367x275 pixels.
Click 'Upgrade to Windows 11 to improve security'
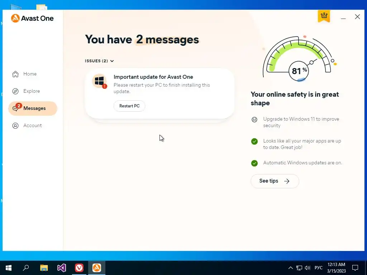click(301, 122)
